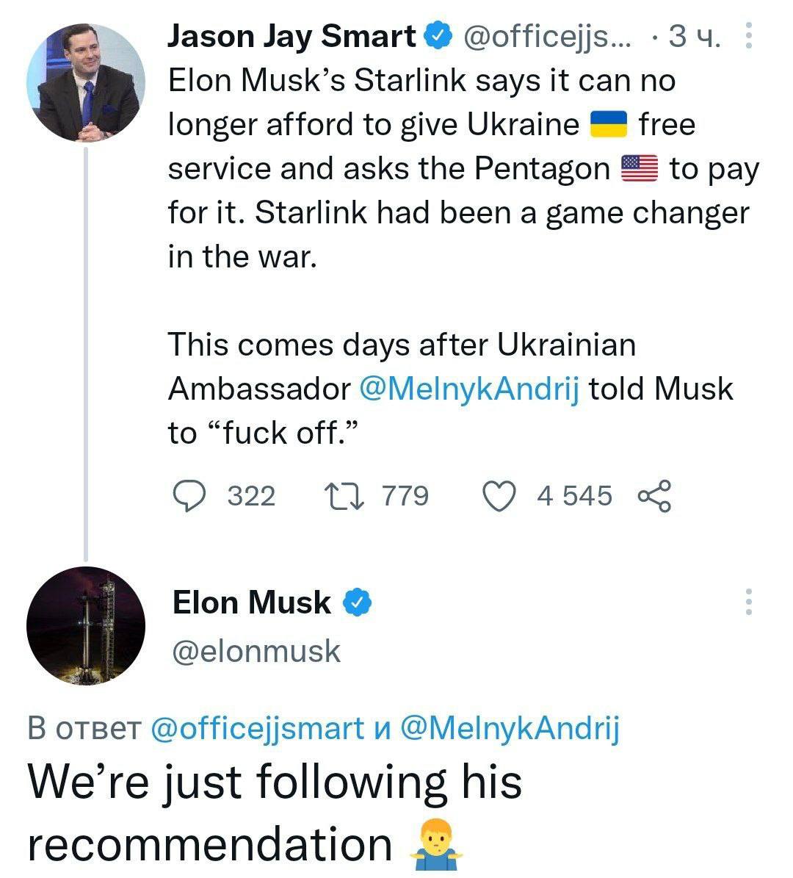Open @officejjsmart link in the reply line

click(x=256, y=729)
